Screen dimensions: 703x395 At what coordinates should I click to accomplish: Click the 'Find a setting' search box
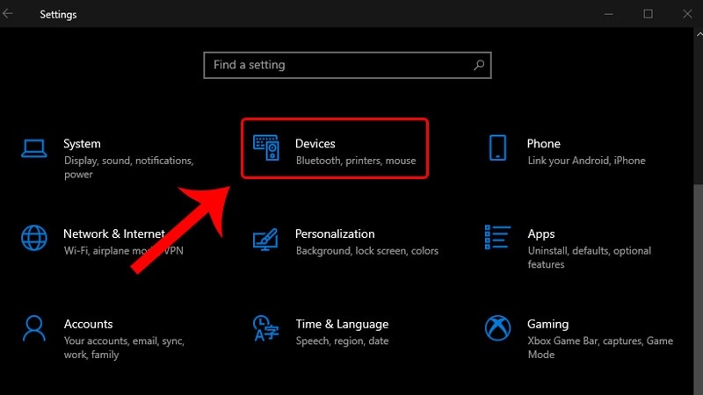347,65
